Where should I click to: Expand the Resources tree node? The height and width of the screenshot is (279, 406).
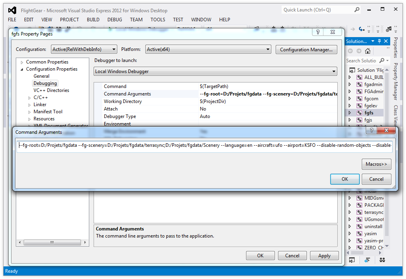pyautogui.click(x=29, y=119)
